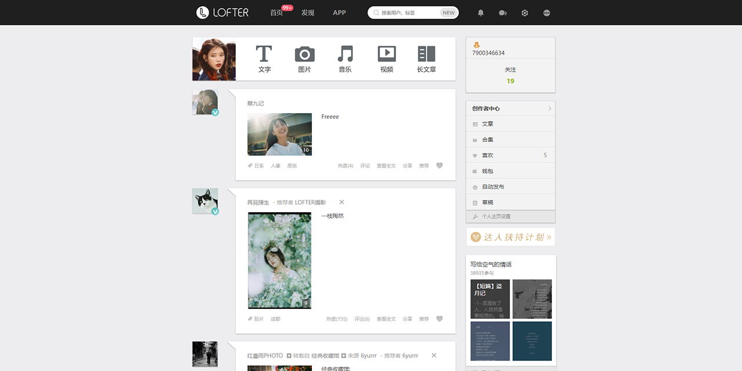This screenshot has height=371, width=742.
Task: Open the 一枝陶然 post photo thumbnail
Action: click(279, 260)
